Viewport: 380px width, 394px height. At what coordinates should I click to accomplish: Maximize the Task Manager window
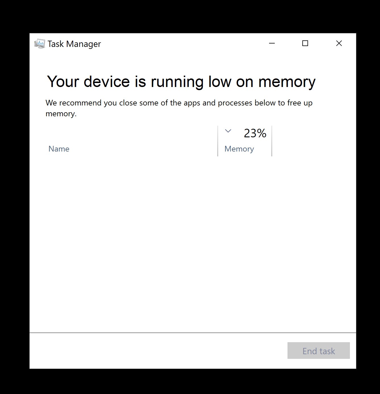point(305,43)
